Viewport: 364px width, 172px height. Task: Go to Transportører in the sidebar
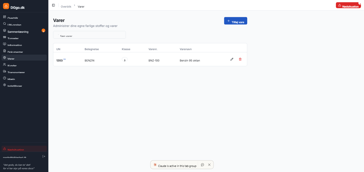[x=24, y=72]
